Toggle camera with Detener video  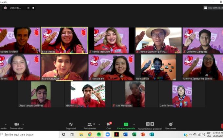point(16,125)
